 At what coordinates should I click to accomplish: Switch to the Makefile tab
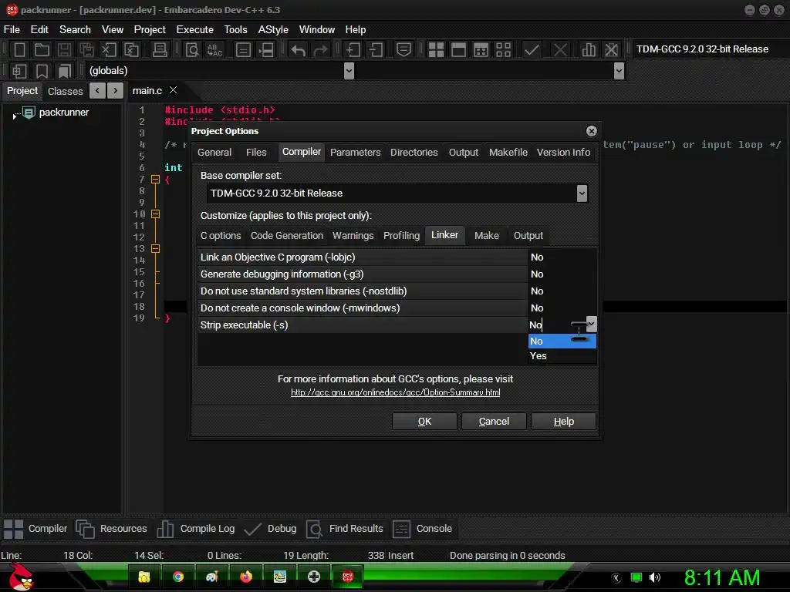click(508, 153)
